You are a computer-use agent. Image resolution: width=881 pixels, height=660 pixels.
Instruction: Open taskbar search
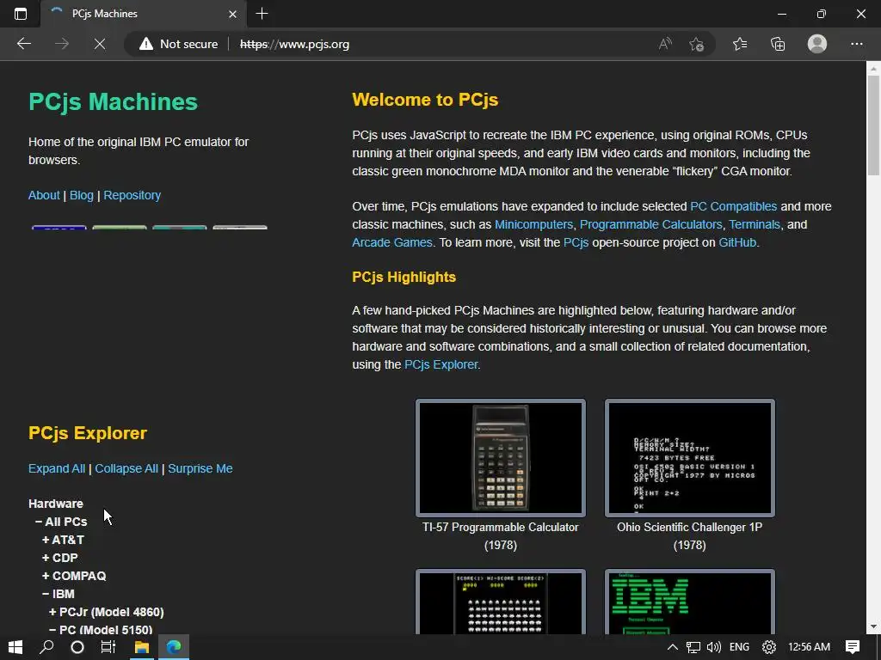[46, 647]
